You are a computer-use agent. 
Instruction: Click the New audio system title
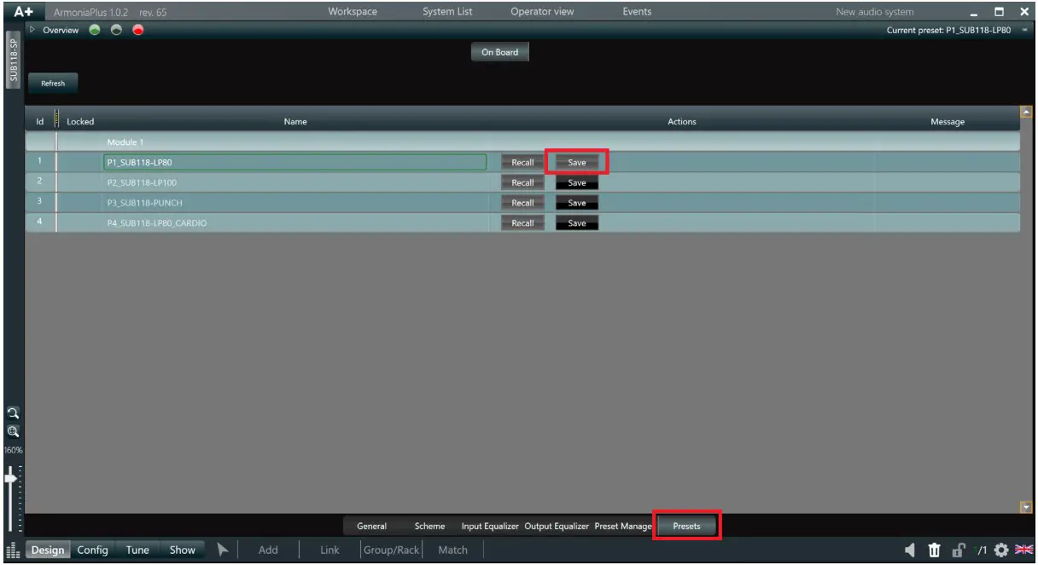click(875, 12)
